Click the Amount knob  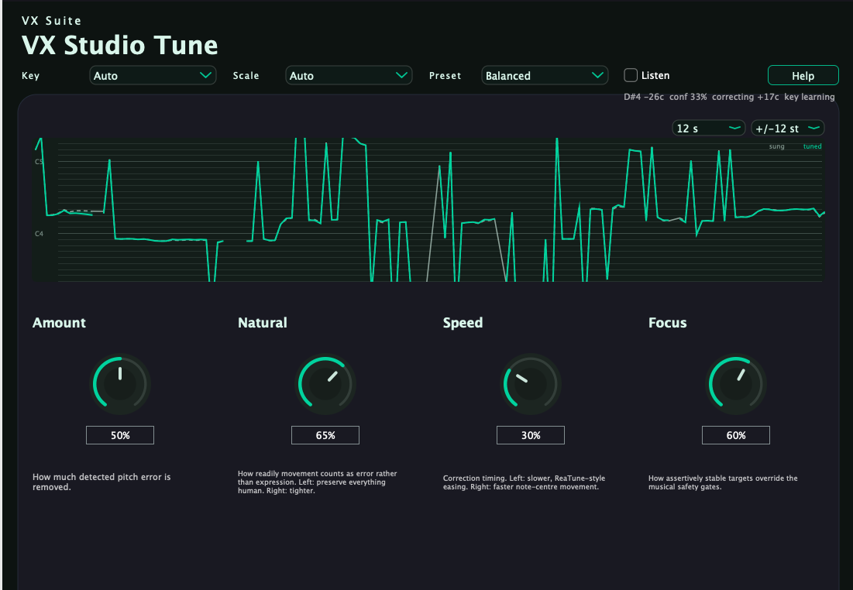(x=120, y=383)
